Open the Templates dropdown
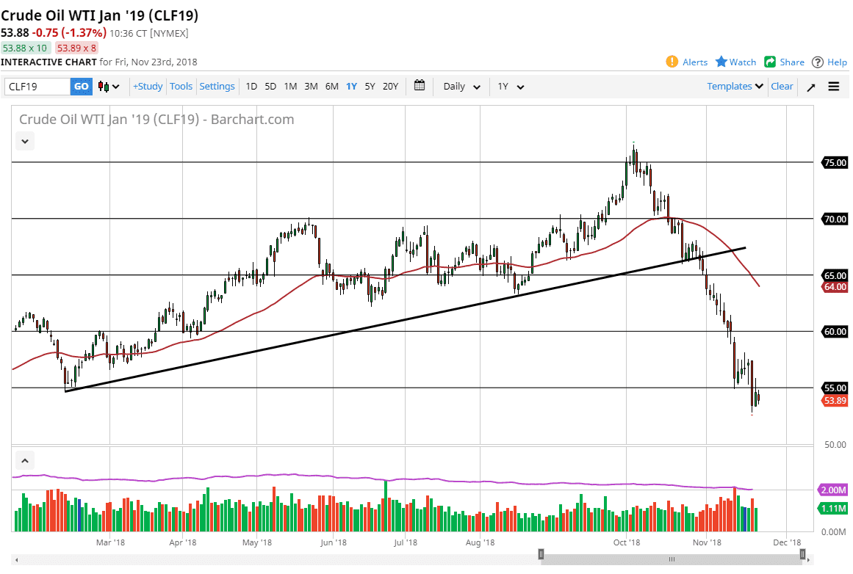The height and width of the screenshot is (574, 853). [x=733, y=86]
